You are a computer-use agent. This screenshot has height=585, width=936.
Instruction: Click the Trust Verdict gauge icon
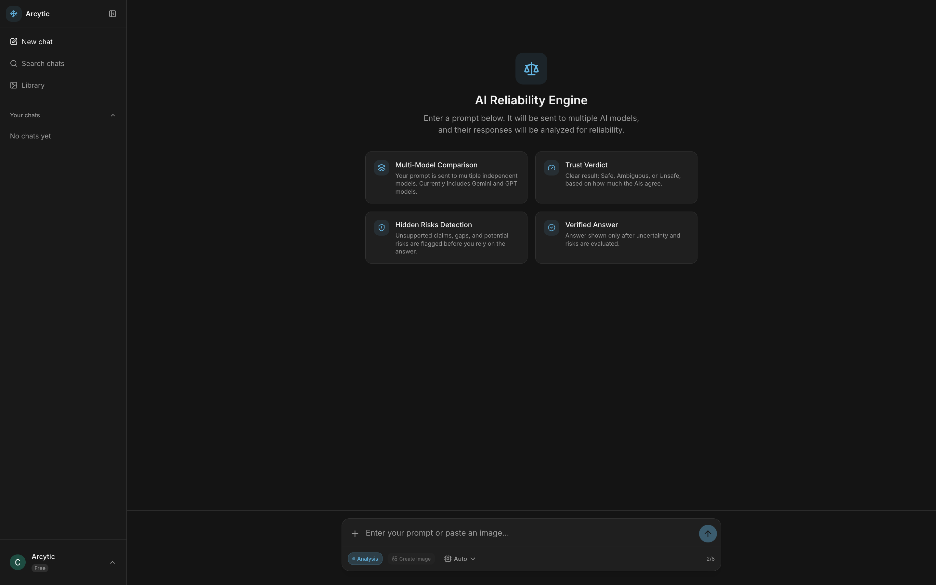point(551,167)
